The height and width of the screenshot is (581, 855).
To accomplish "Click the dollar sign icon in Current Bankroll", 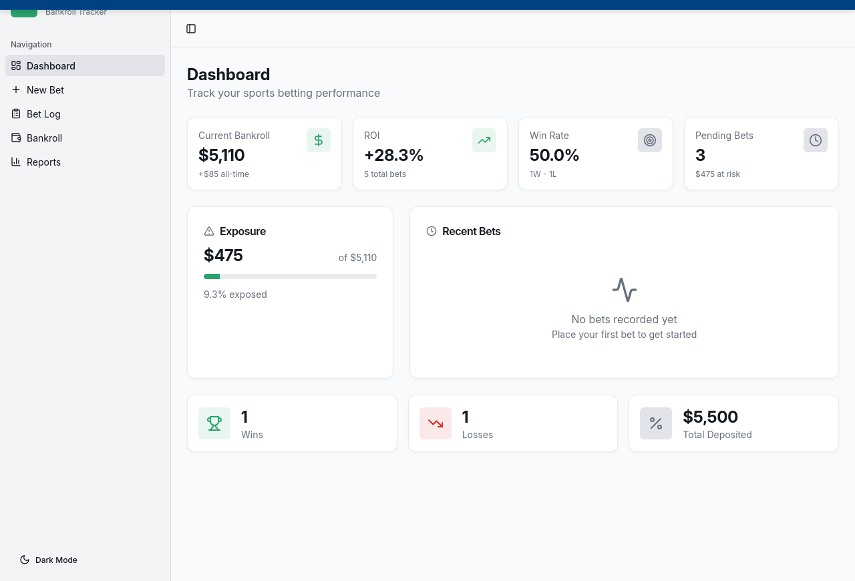I will (x=319, y=140).
